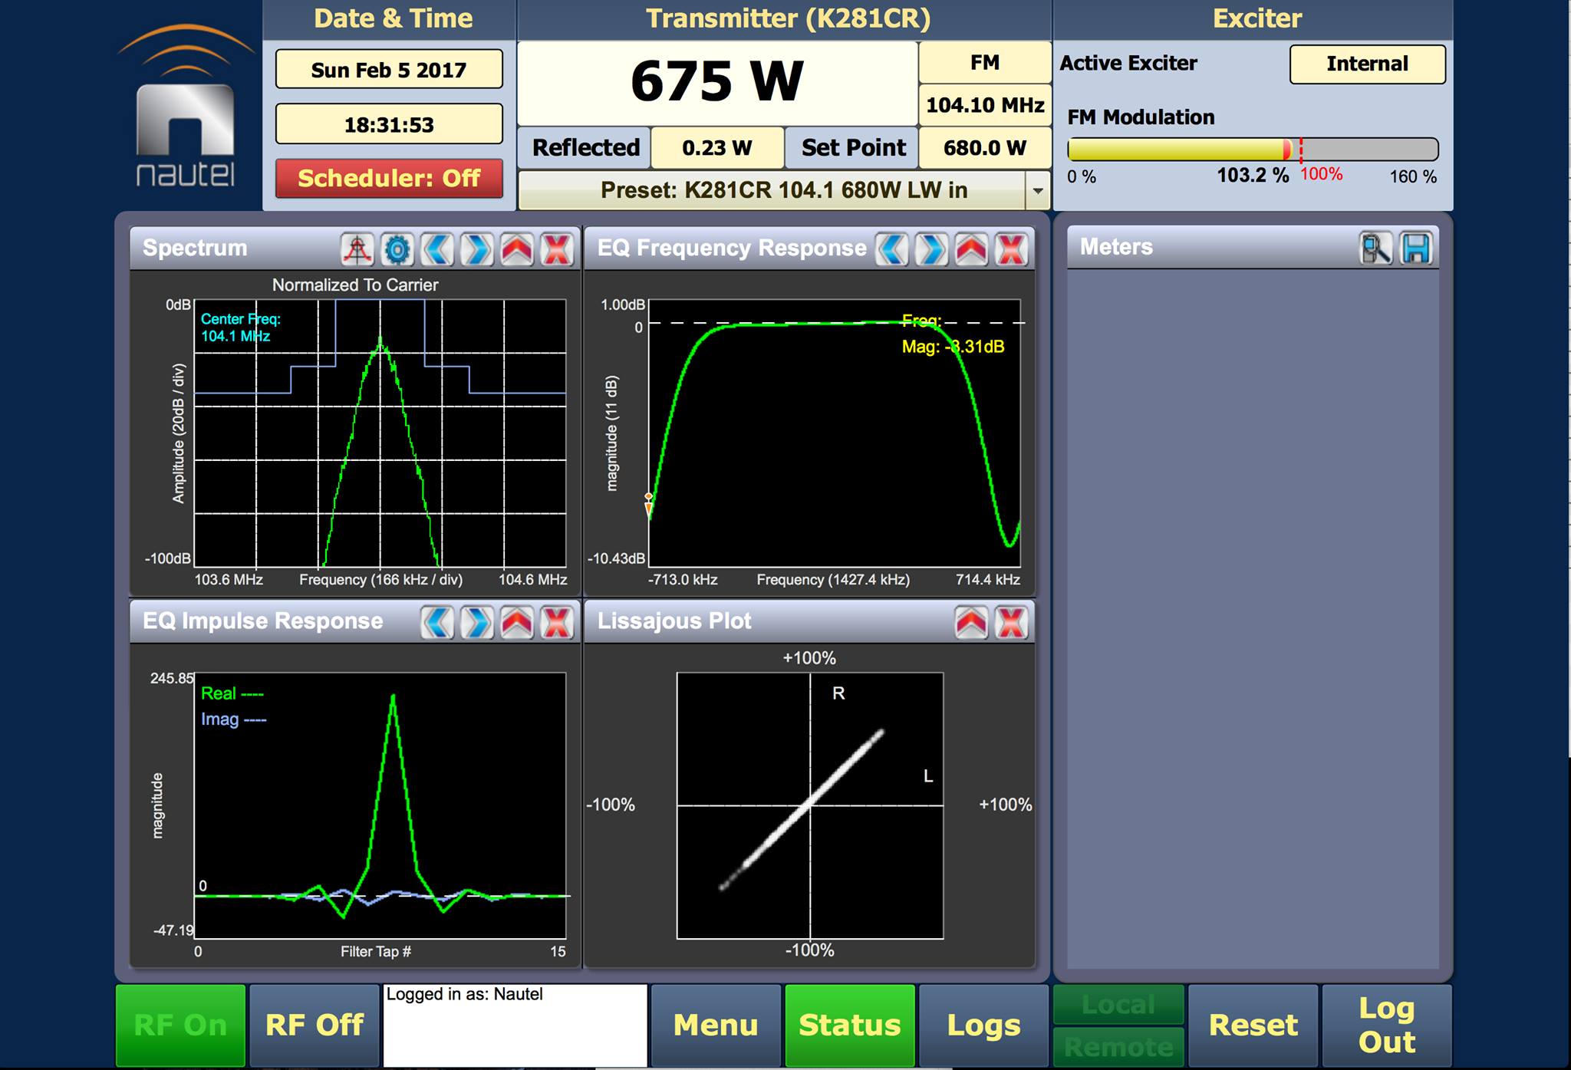Click the FM mode indicator
The width and height of the screenshot is (1571, 1070).
(x=985, y=62)
